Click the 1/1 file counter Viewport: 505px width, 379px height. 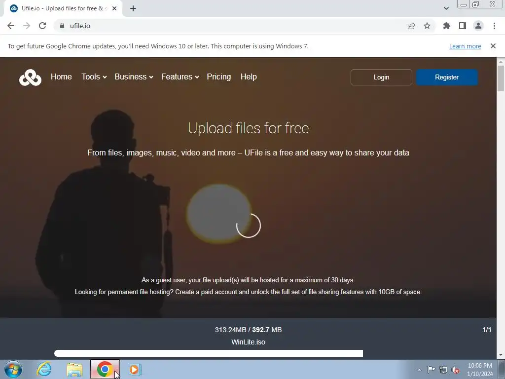click(487, 330)
